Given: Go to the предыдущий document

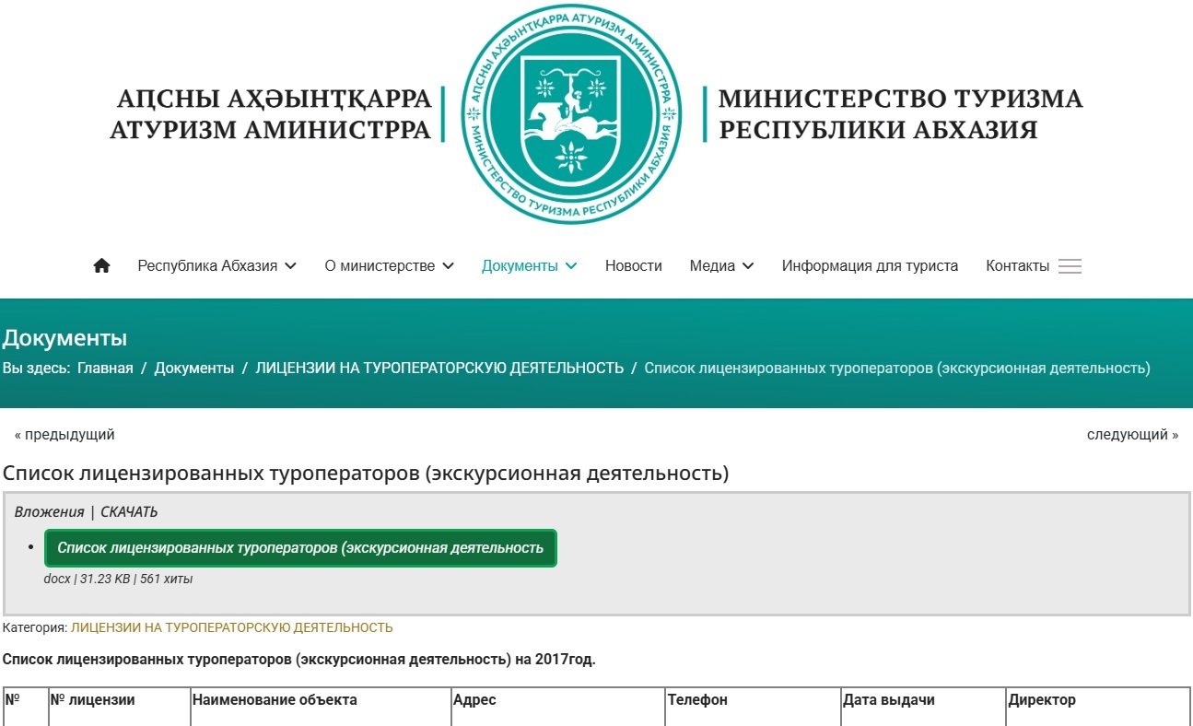Looking at the screenshot, I should coord(64,435).
